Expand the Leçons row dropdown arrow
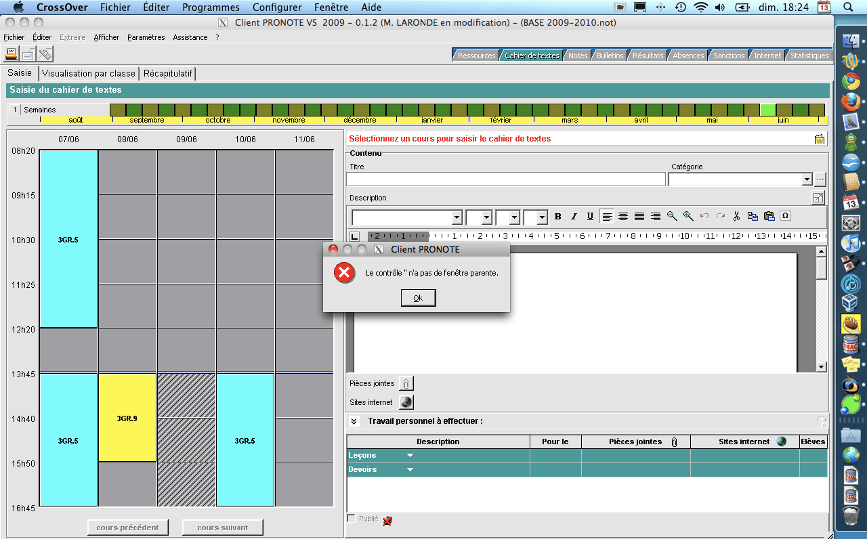 tap(410, 456)
